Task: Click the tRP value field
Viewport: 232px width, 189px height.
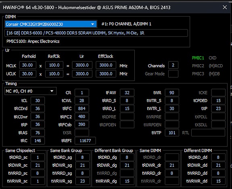Action: (38, 124)
